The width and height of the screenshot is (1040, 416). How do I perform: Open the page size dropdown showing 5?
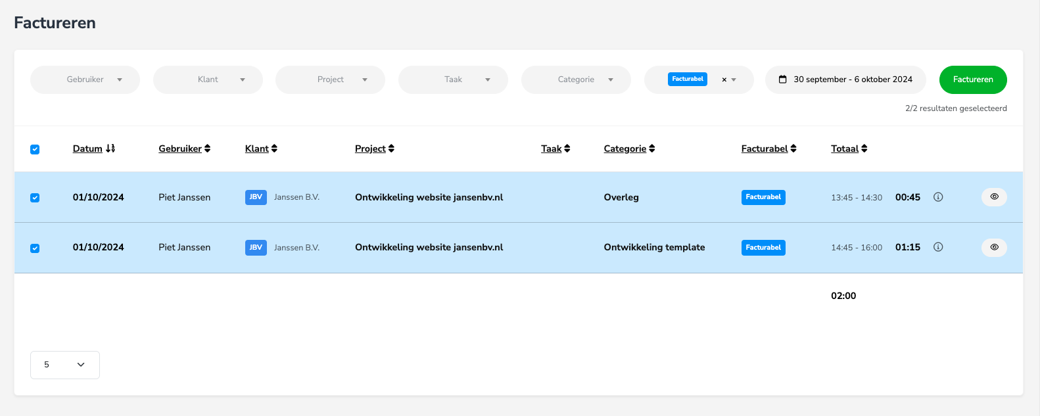tap(64, 365)
